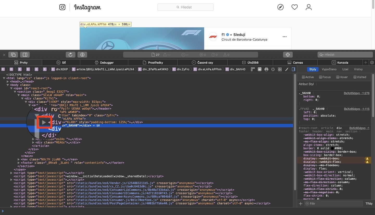This screenshot has width=375, height=215.
Task: Click the Instagram search field
Action: (x=185, y=7)
